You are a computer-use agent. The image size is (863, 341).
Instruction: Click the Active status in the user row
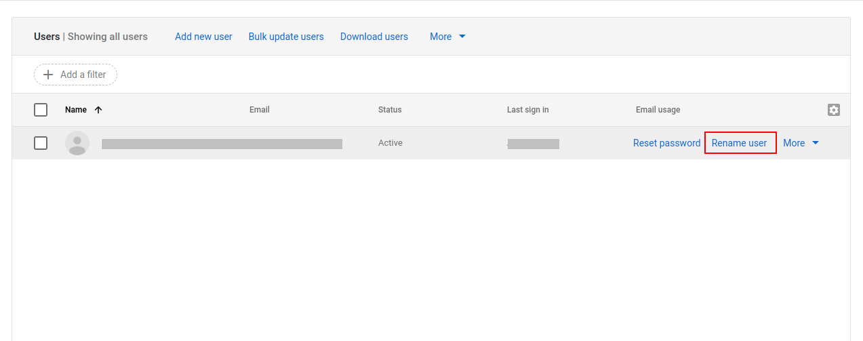[x=390, y=143]
